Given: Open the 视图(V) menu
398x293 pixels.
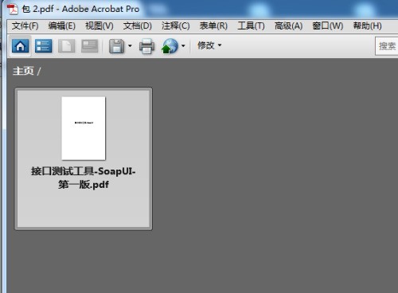Looking at the screenshot, I should [x=99, y=26].
